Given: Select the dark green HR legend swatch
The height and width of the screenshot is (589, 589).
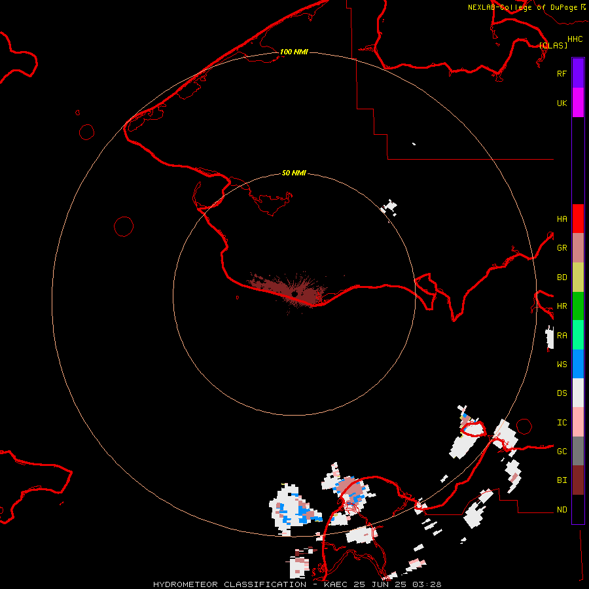Looking at the screenshot, I should coord(578,306).
